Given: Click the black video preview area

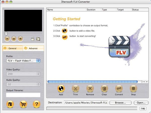Looking at the screenshot, I should 23,20.
